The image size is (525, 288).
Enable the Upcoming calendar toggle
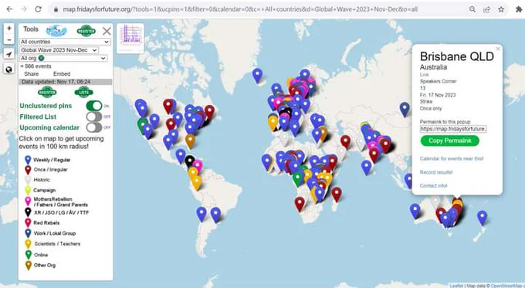coord(94,127)
